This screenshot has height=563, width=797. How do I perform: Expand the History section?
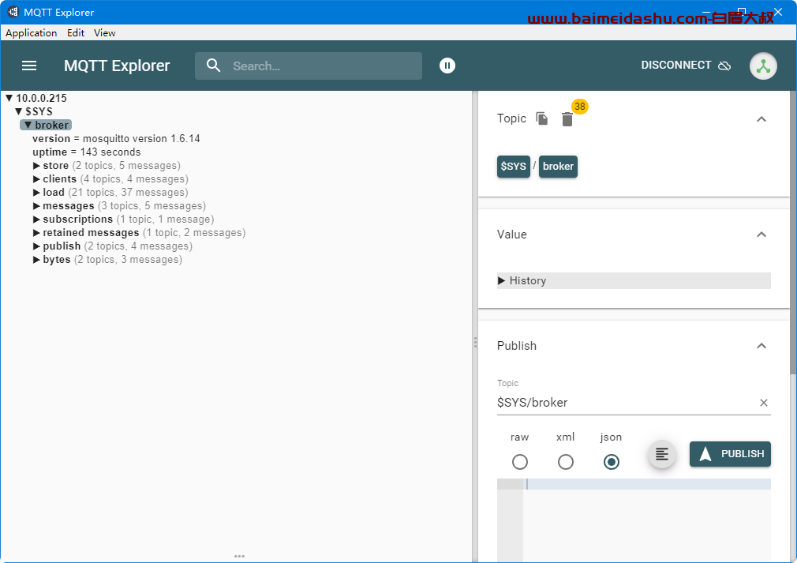tap(634, 281)
